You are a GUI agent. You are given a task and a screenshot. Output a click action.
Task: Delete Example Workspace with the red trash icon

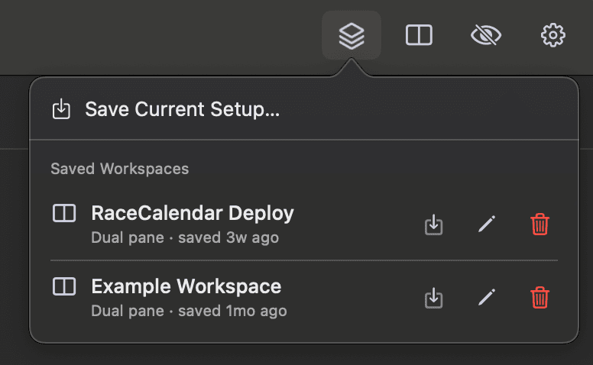(540, 298)
